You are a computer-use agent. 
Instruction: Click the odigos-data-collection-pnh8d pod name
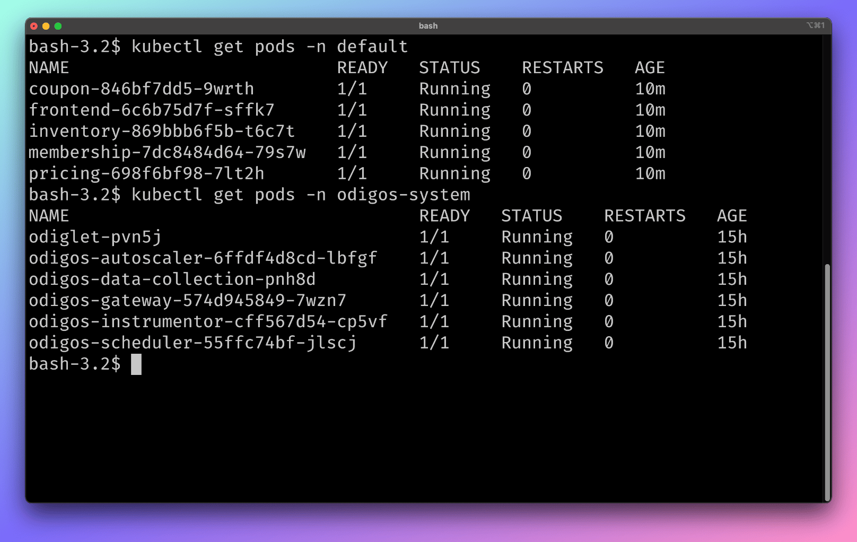172,279
